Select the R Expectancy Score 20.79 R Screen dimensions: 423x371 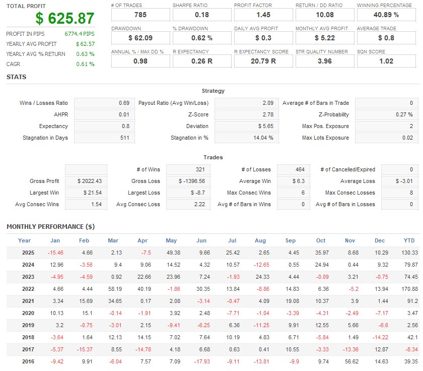pos(263,61)
